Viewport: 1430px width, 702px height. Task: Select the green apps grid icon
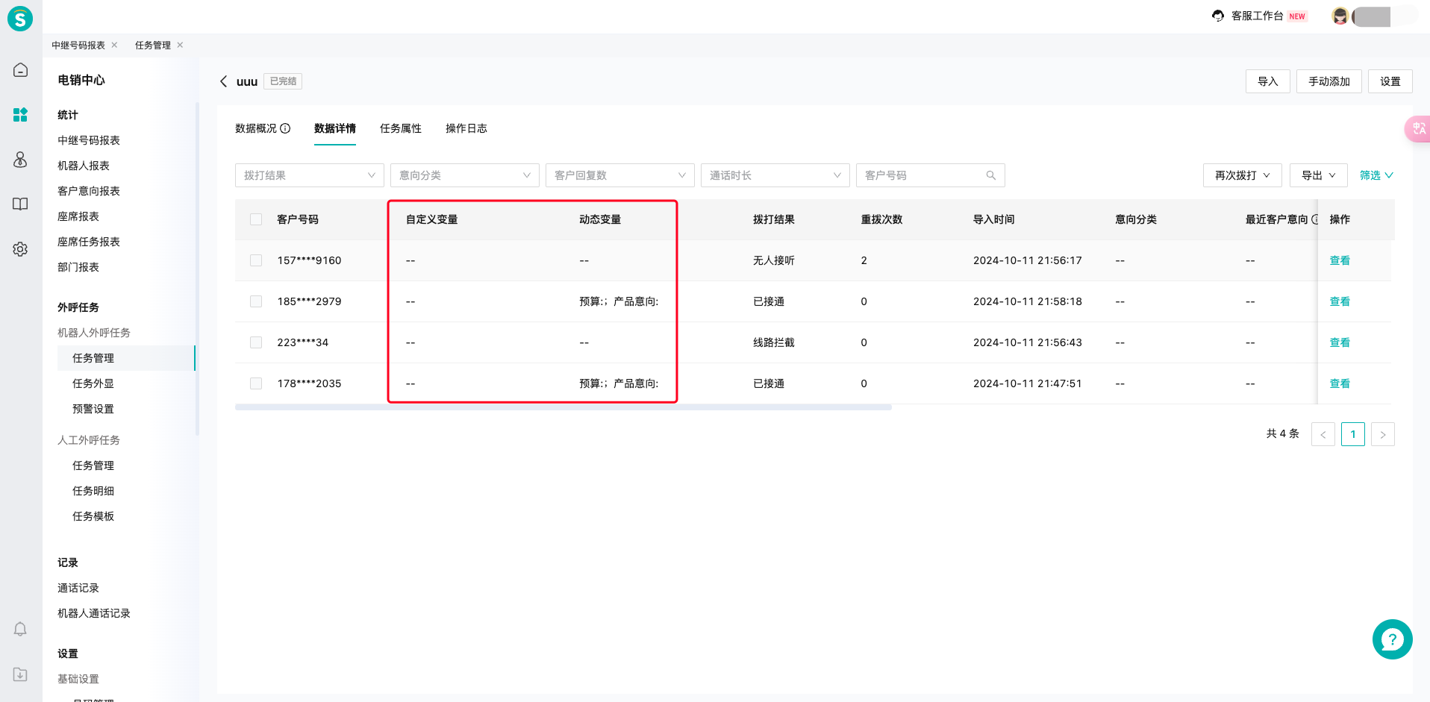(20, 114)
